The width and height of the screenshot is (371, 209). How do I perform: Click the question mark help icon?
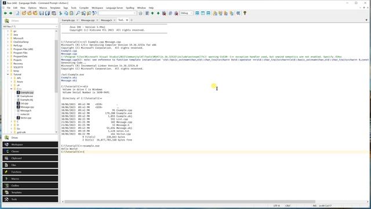[245, 13]
